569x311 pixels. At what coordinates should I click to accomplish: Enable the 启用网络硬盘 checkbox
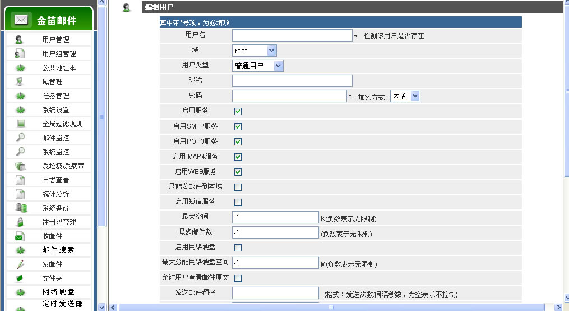click(x=238, y=248)
